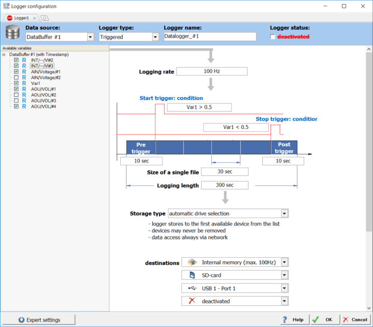Click the Logging rate 100 Hz field
The width and height of the screenshot is (373, 327).
[212, 71]
